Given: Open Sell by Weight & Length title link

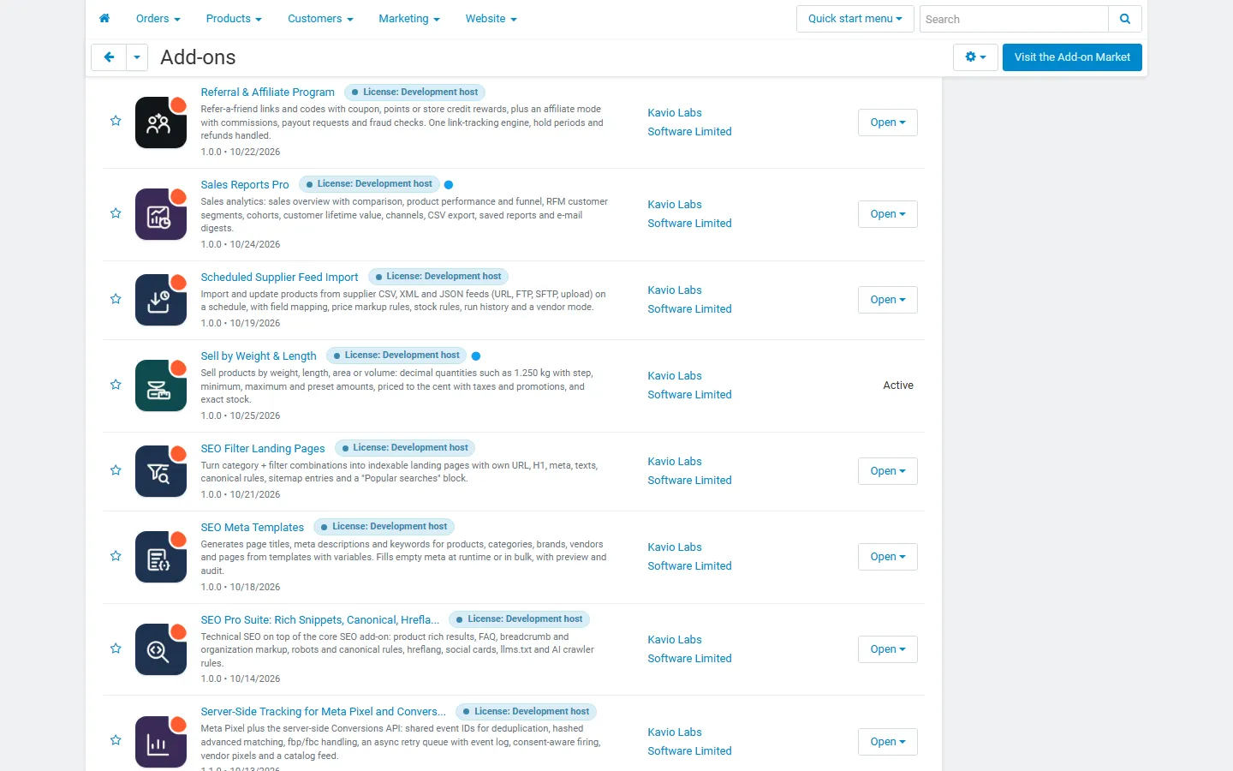Looking at the screenshot, I should 259,356.
